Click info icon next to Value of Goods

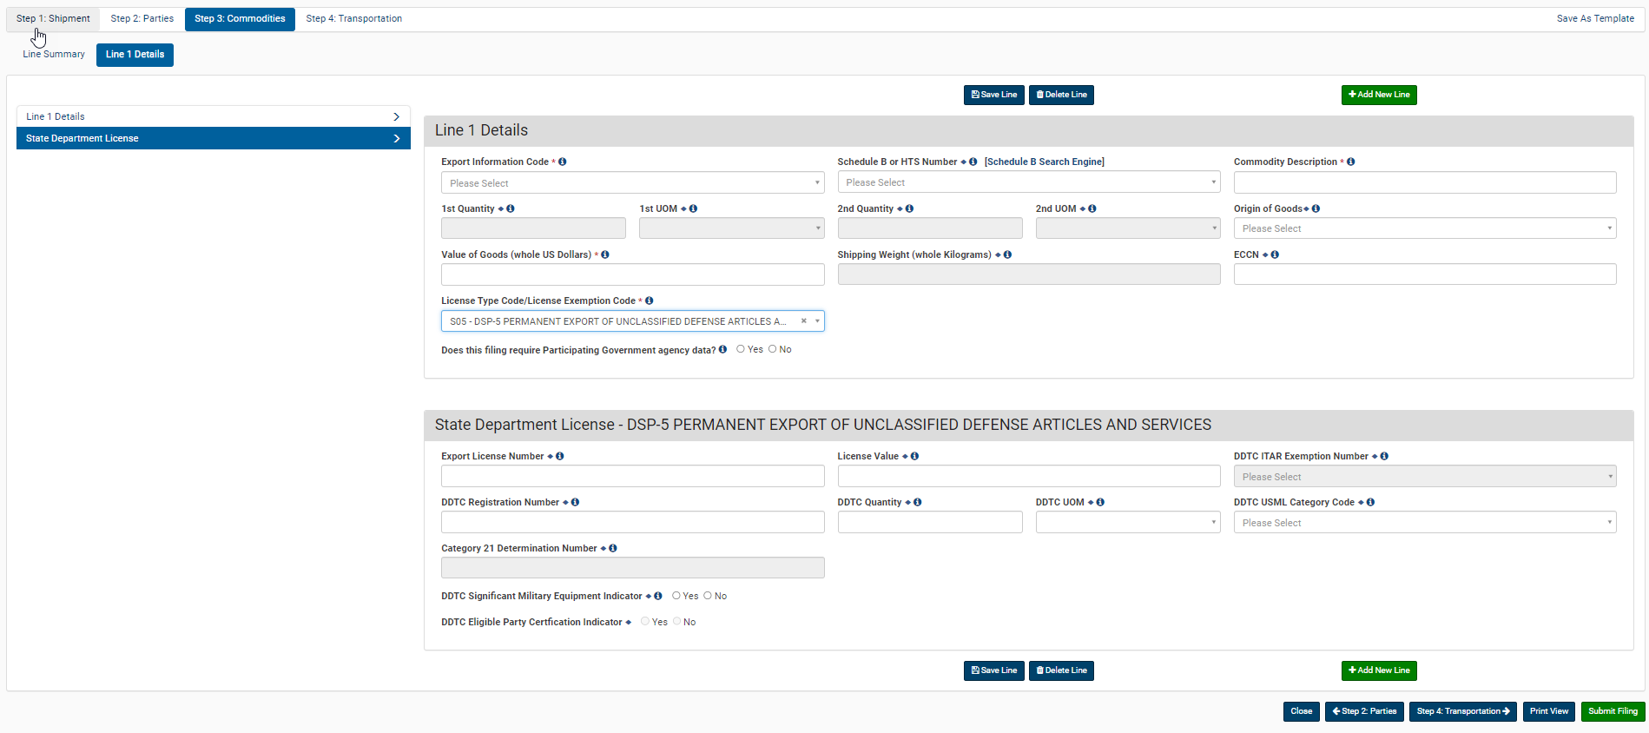[605, 254]
